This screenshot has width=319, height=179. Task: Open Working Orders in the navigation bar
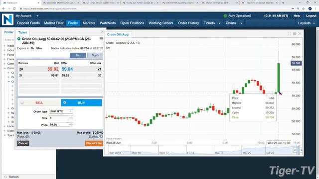tap(160, 23)
